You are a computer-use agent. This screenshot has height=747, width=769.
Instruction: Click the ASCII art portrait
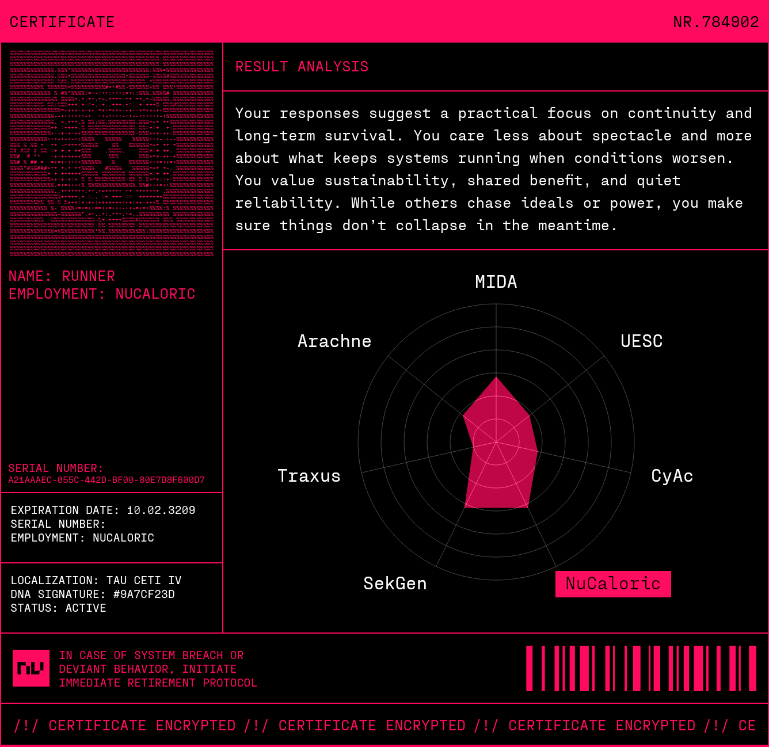112,153
